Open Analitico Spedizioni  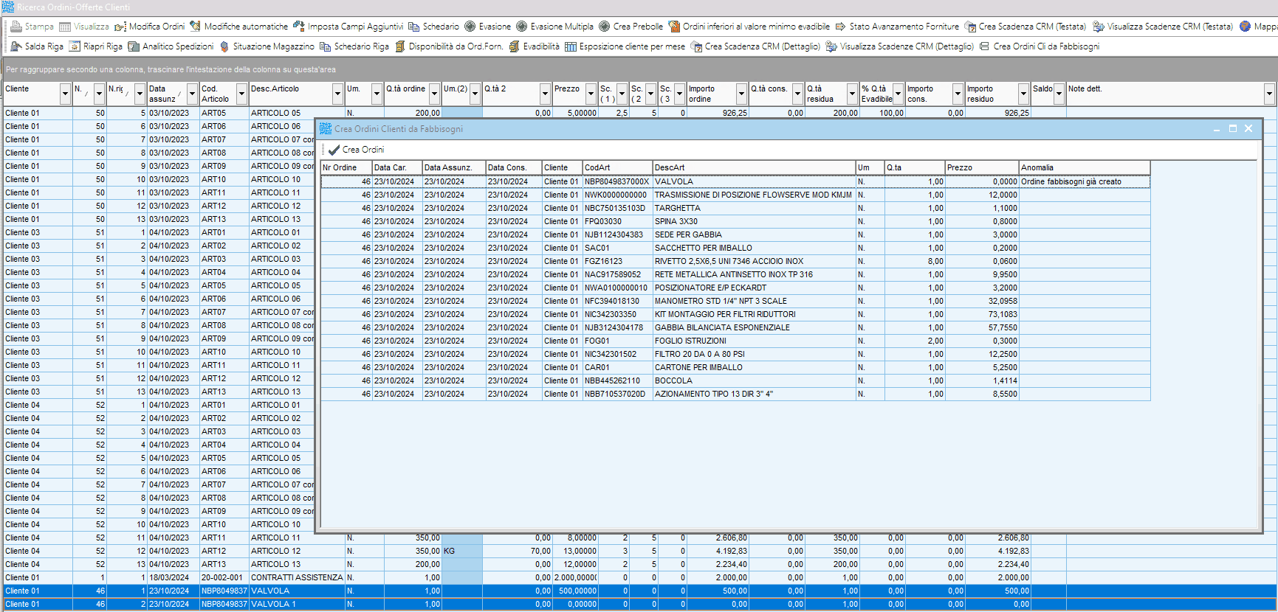pyautogui.click(x=171, y=46)
